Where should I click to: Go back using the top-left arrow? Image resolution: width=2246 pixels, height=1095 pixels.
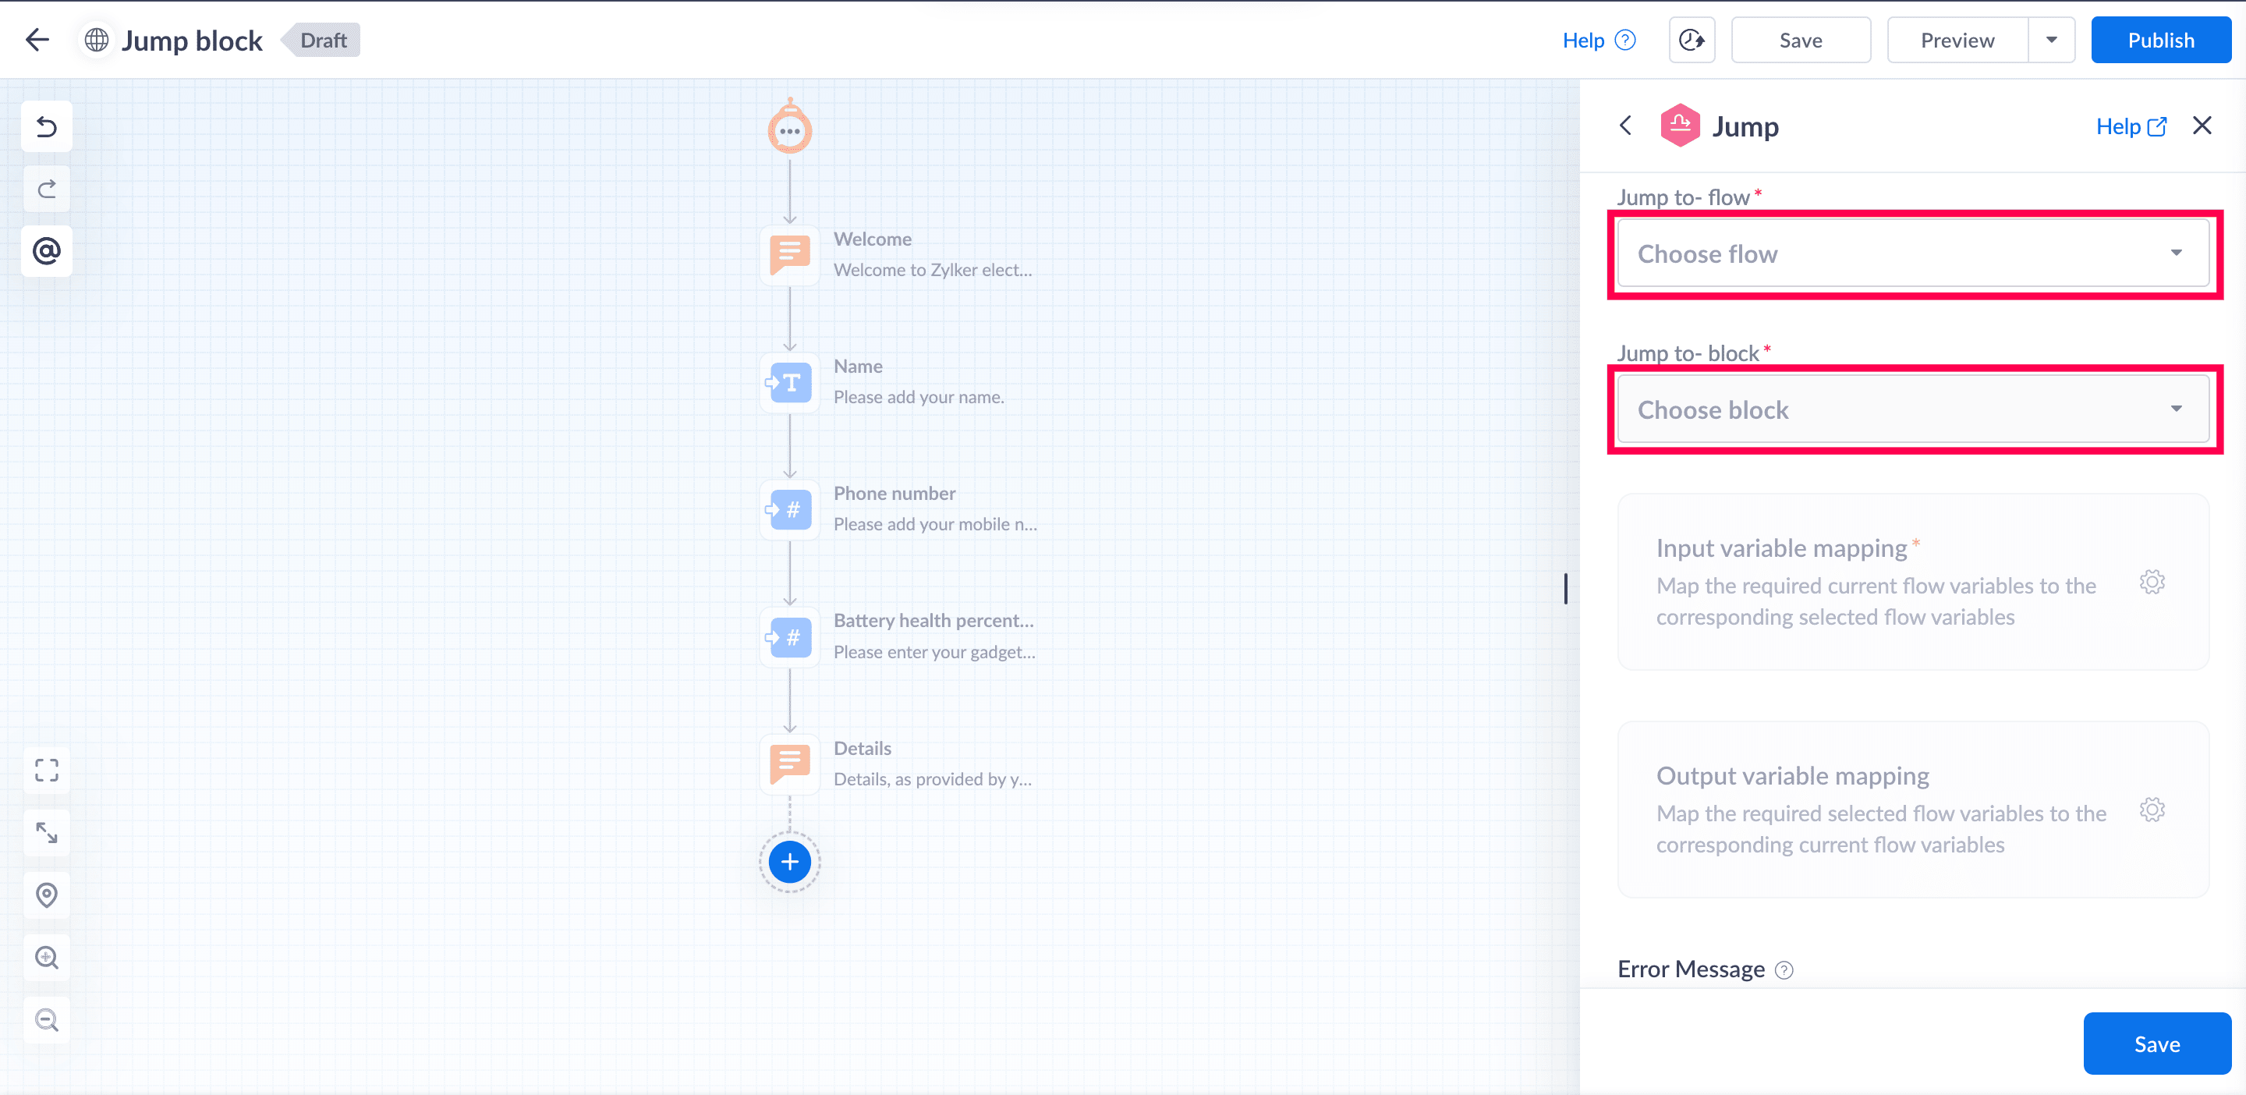click(x=37, y=40)
